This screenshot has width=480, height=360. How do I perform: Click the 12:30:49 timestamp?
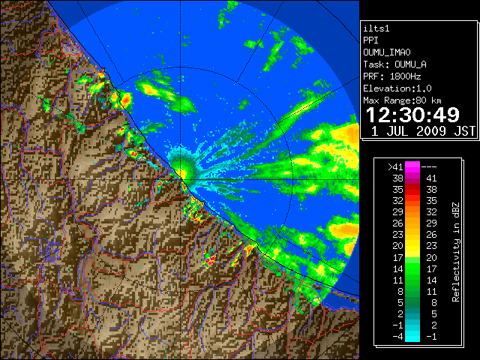[x=412, y=115]
